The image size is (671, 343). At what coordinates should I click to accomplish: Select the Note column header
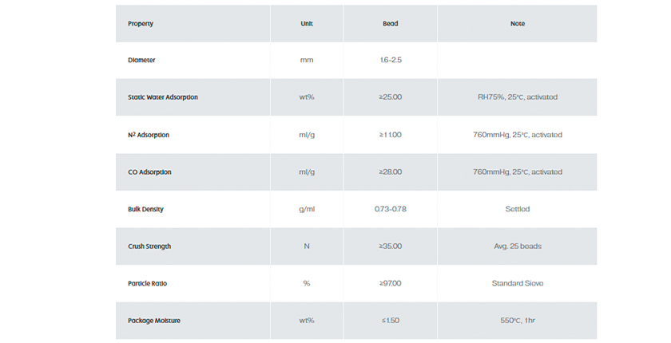tap(517, 24)
